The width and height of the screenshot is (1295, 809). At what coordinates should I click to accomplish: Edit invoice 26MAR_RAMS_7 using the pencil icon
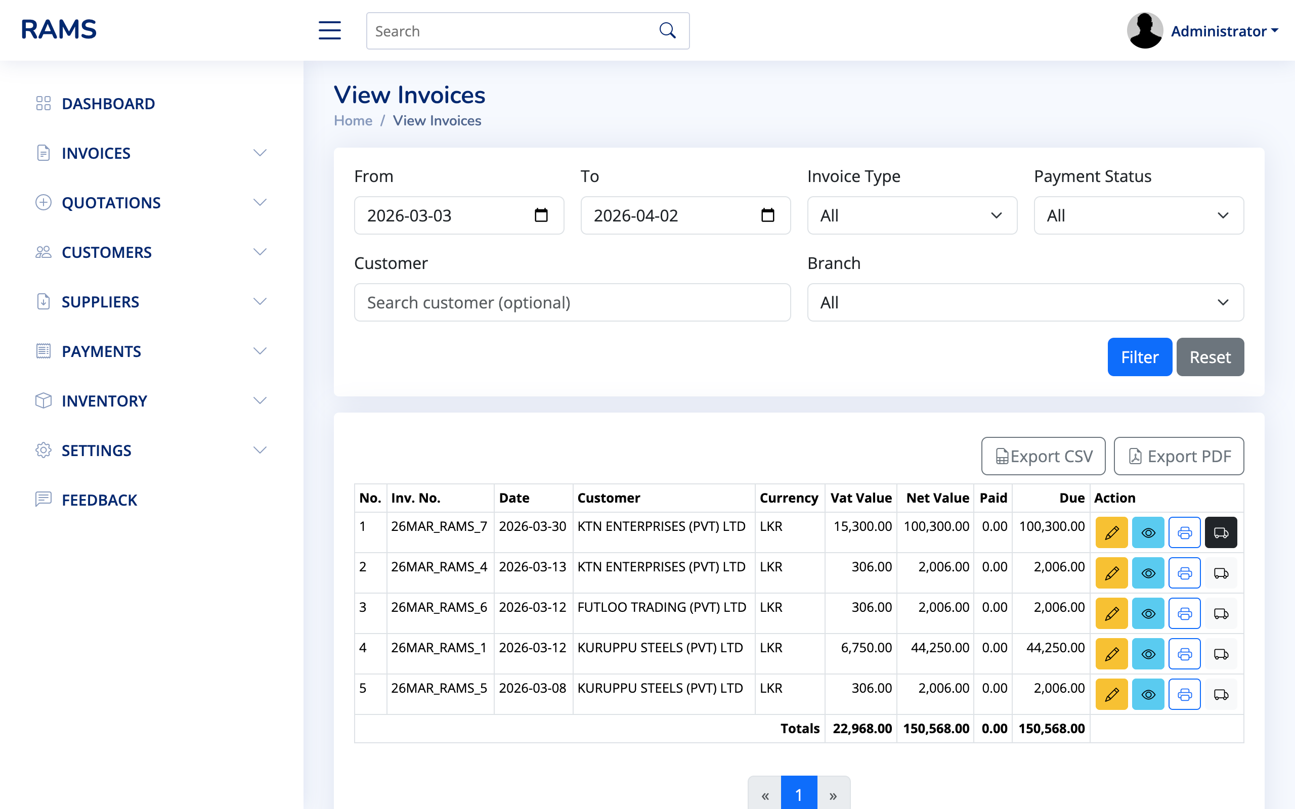coord(1111,532)
